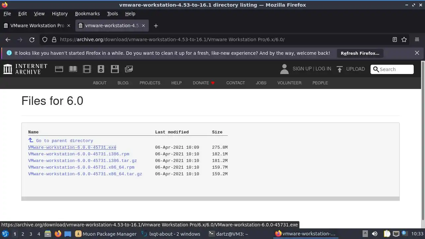Switch to VMware Workstation Pro tab
Image resolution: width=425 pixels, height=239 pixels.
tap(37, 26)
